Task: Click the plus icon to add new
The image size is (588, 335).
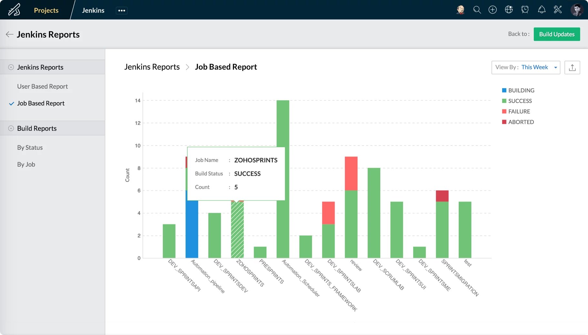Action: 493,10
